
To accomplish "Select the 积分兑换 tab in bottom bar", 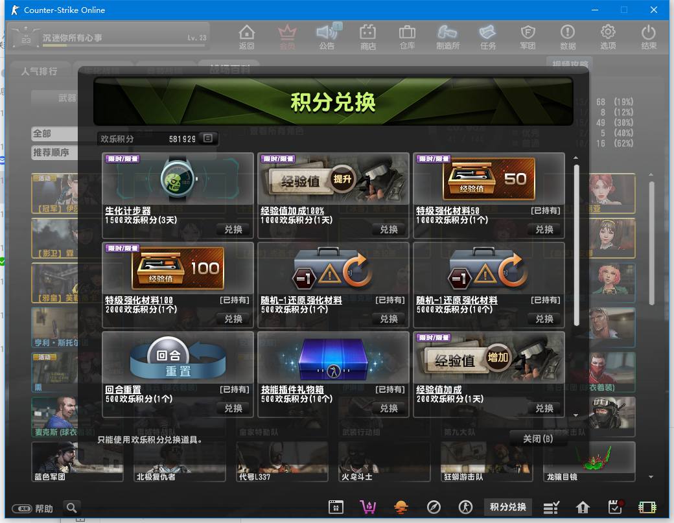I will tap(507, 507).
